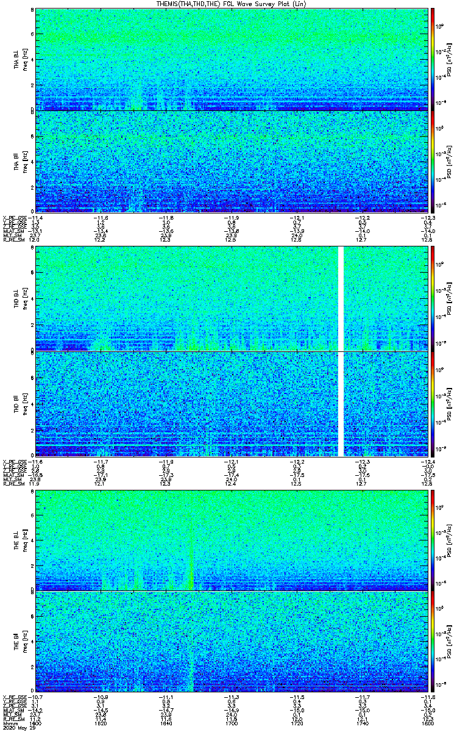The image size is (457, 732).
Task: Click the first X_RE_GSE value -10.7 under THE panels
Action: (35, 697)
